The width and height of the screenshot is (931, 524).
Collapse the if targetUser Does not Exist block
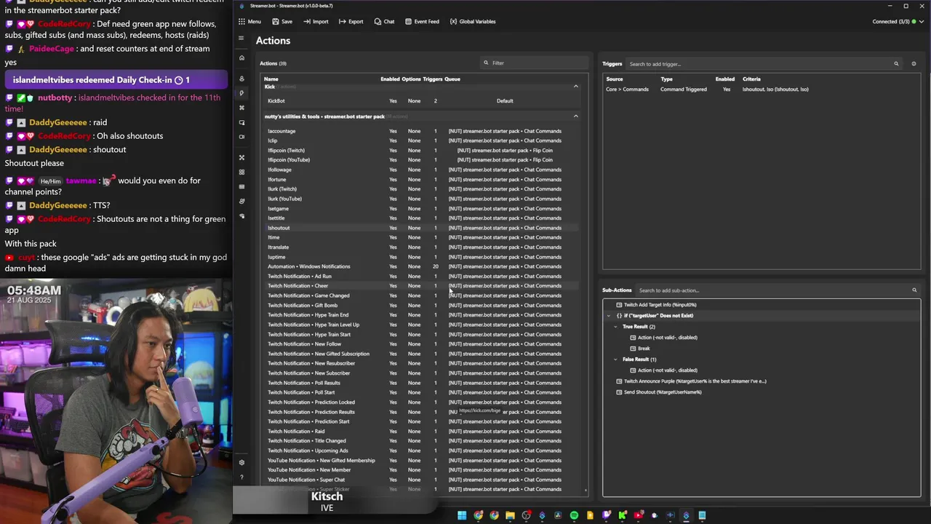[x=609, y=316]
